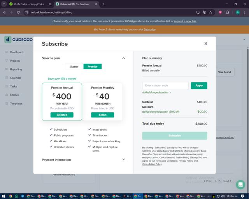249x199 pixels.
Task: Click the Dubsado logo
Action: tap(18, 39)
